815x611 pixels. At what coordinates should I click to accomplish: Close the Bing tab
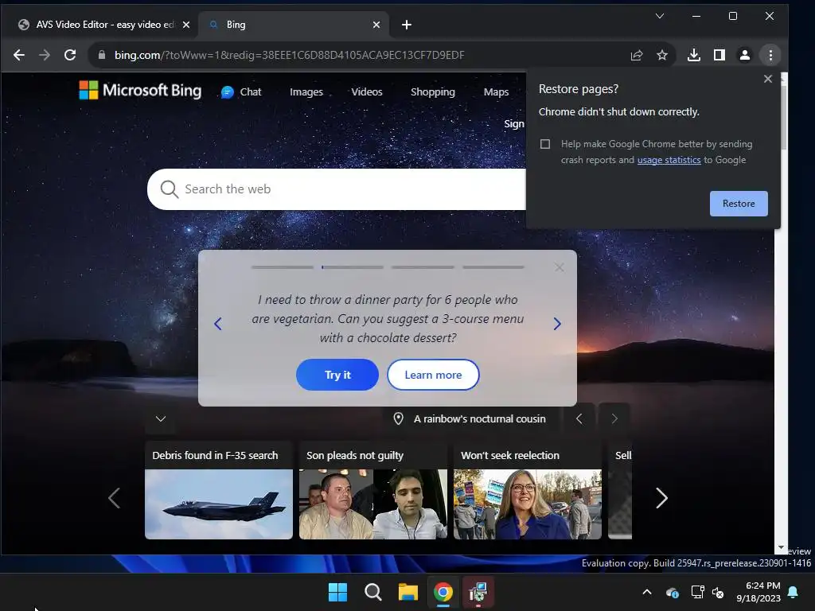tap(376, 25)
